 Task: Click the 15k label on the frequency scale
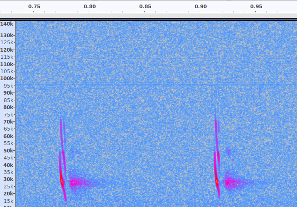(x=8, y=201)
